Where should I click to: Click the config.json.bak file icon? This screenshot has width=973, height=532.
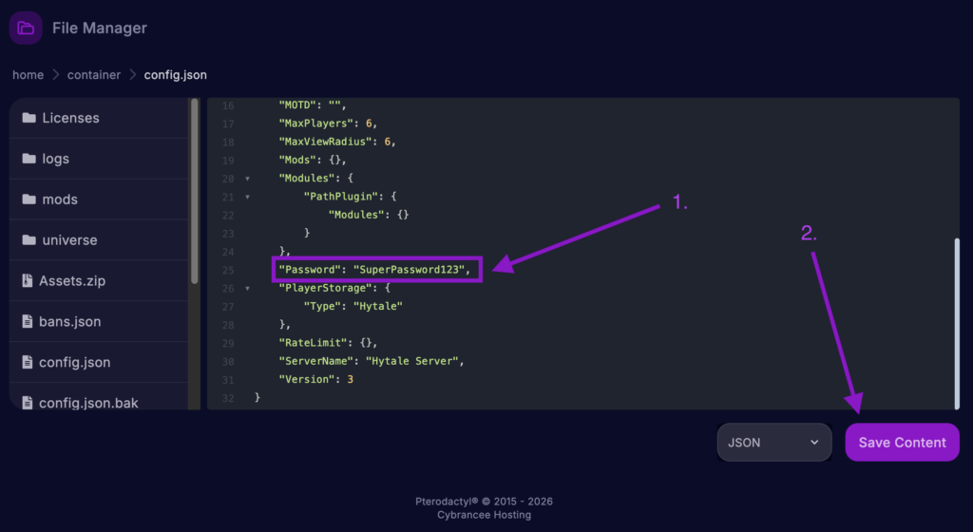point(28,403)
